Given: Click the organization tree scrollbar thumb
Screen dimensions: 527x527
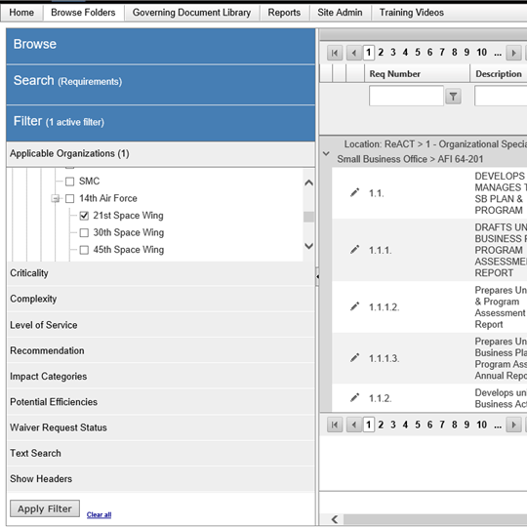Looking at the screenshot, I should click(308, 217).
